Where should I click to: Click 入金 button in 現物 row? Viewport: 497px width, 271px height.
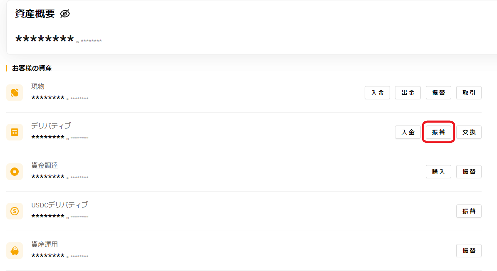[x=377, y=93]
